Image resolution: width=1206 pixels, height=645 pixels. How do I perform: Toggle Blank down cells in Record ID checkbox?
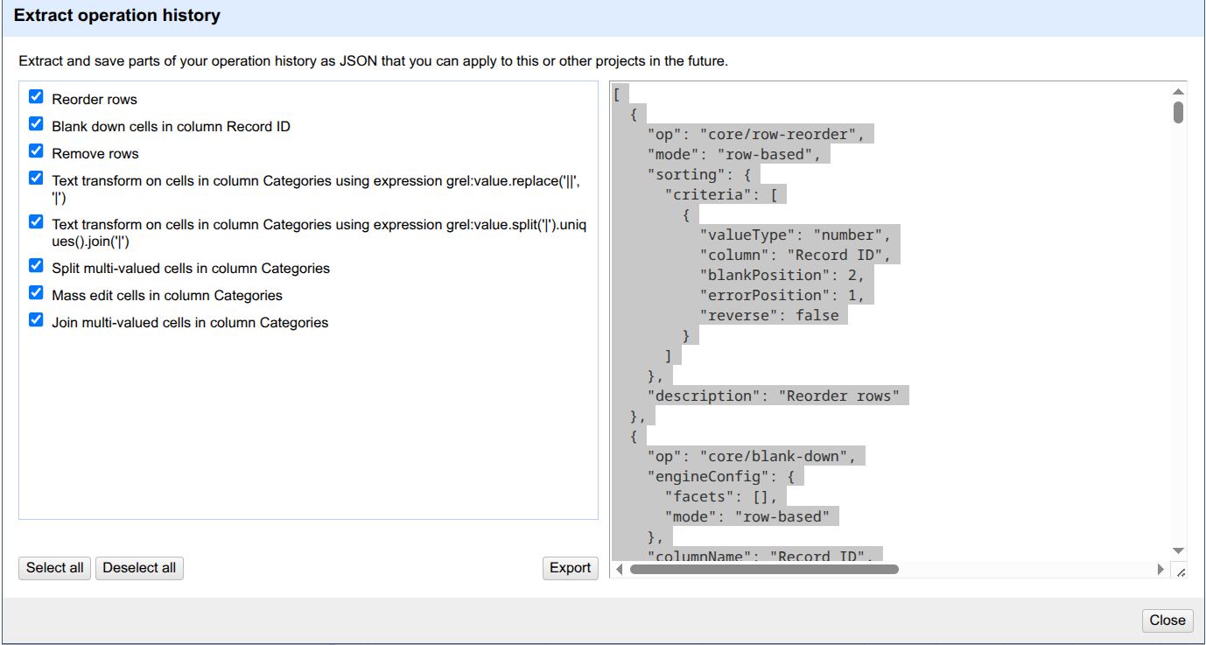[x=36, y=124]
